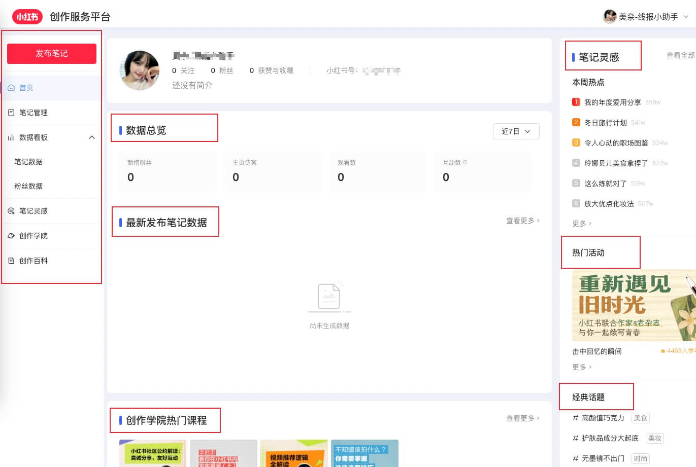Open topic # 高颜值巧克力
Image resolution: width=696 pixels, height=467 pixels.
pos(598,418)
